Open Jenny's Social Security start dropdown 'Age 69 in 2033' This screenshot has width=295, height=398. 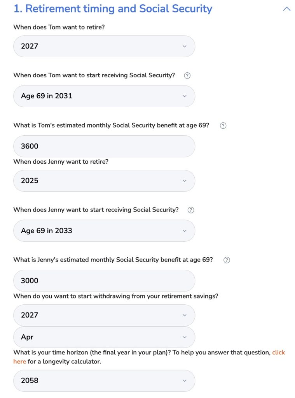pyautogui.click(x=104, y=230)
